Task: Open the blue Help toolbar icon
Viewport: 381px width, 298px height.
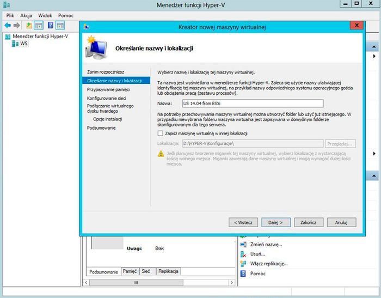Action: pos(50,25)
